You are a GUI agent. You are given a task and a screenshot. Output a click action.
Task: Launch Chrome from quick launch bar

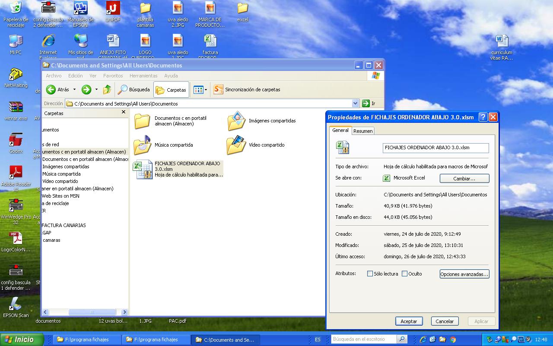pos(453,340)
